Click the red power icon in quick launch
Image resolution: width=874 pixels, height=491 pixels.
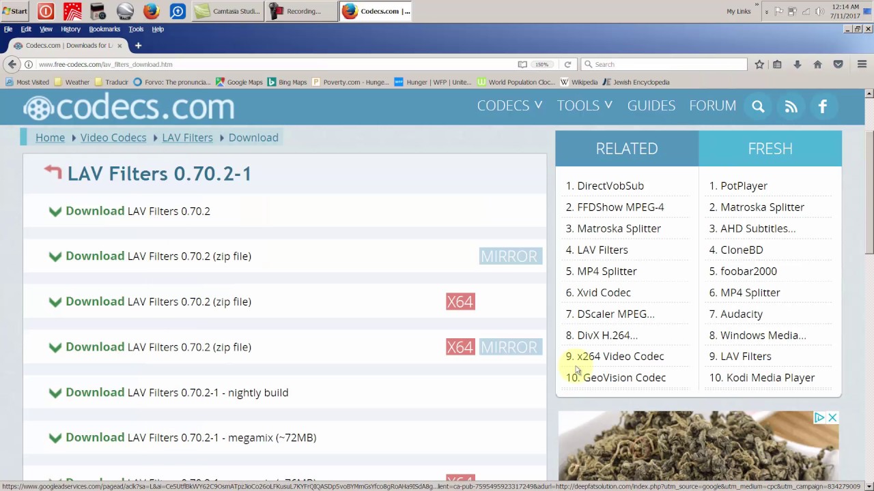coord(46,11)
